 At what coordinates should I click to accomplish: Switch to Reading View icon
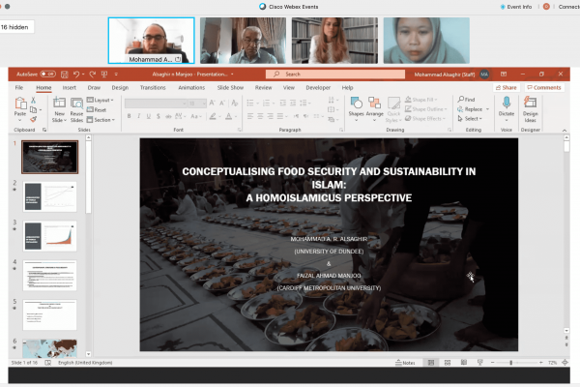point(463,363)
